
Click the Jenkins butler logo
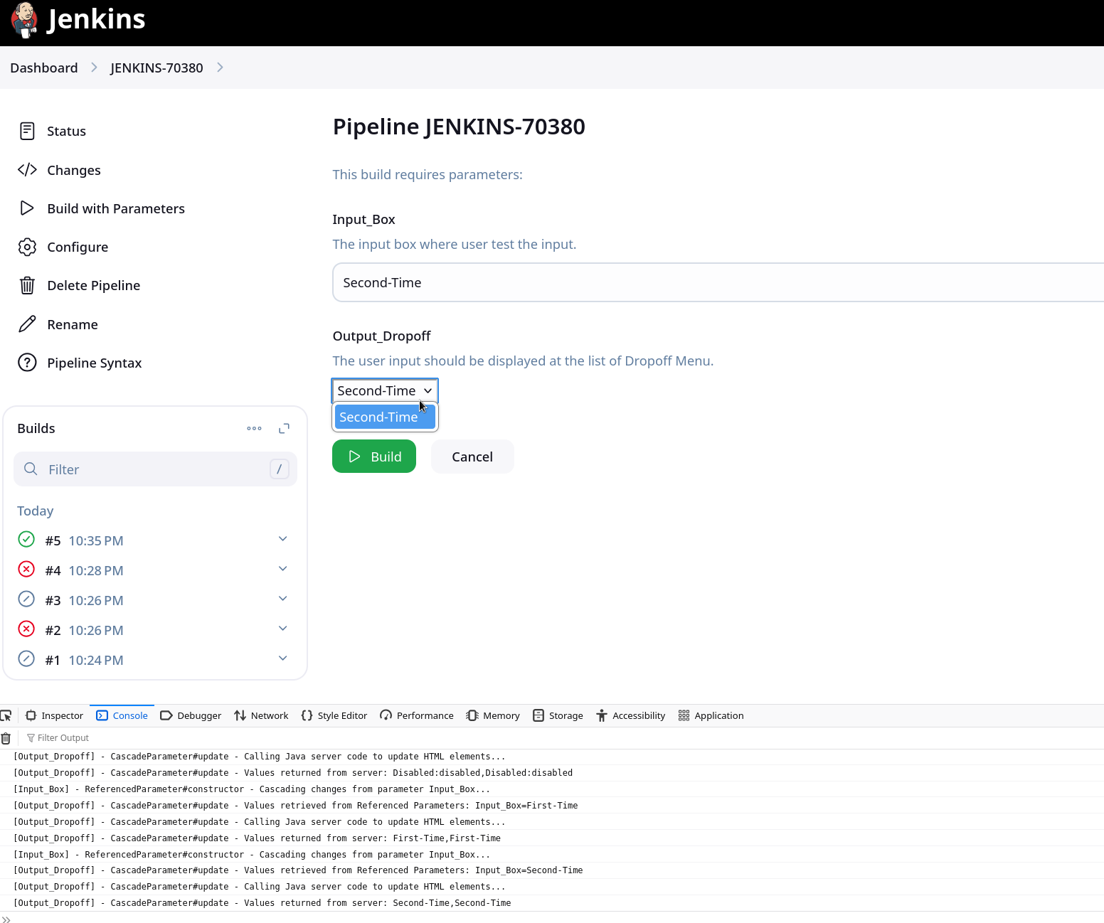click(x=24, y=20)
